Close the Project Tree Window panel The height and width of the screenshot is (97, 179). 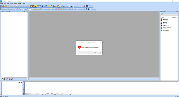pos(27,11)
